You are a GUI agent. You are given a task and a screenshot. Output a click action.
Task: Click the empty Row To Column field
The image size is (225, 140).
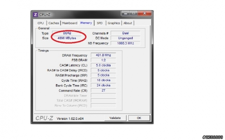pos(103,106)
